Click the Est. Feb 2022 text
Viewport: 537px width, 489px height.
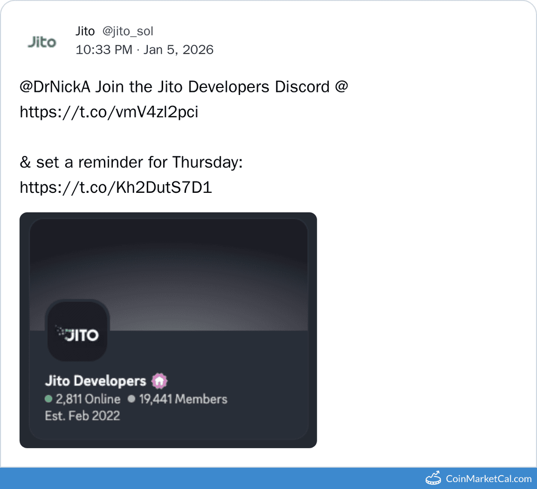(x=83, y=415)
